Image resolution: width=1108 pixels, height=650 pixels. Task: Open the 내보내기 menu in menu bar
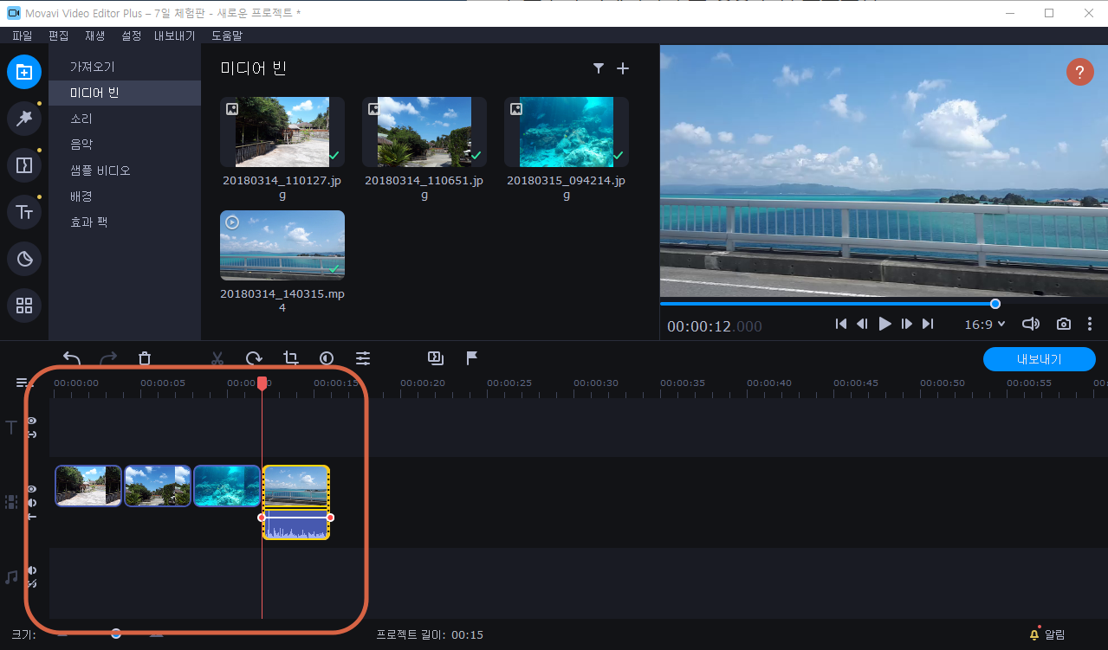coord(175,36)
